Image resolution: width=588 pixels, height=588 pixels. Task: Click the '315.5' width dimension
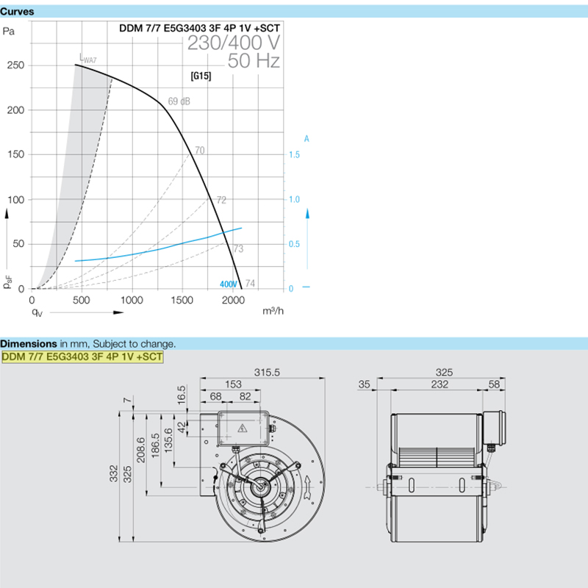(x=267, y=373)
